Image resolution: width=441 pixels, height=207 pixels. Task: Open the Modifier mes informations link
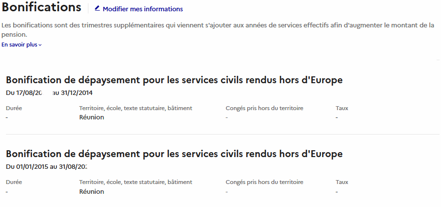pos(142,9)
